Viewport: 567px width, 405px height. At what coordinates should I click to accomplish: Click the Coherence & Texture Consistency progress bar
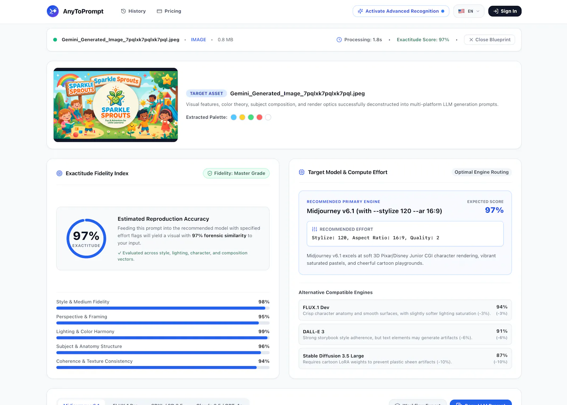point(163,368)
